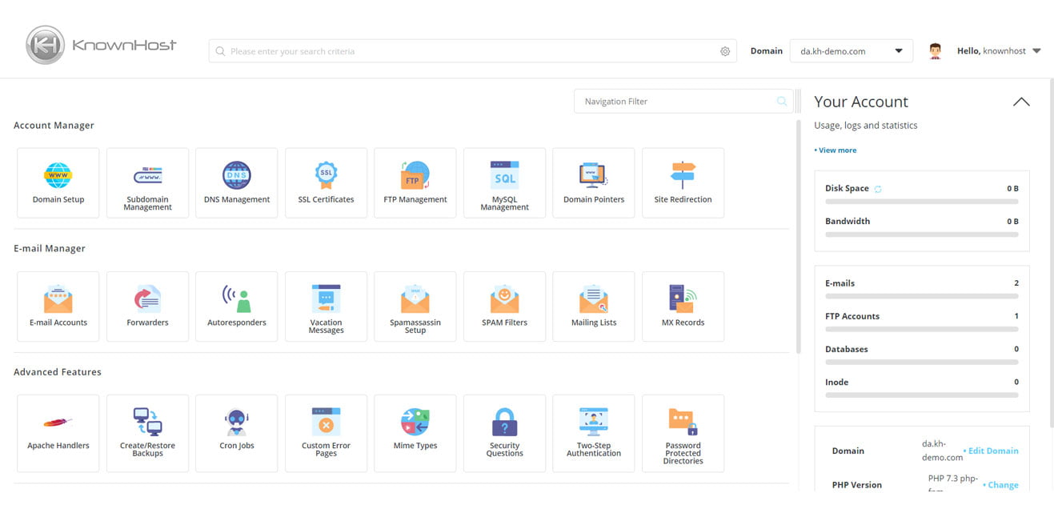
Task: Open Cron Jobs
Action: pos(236,432)
